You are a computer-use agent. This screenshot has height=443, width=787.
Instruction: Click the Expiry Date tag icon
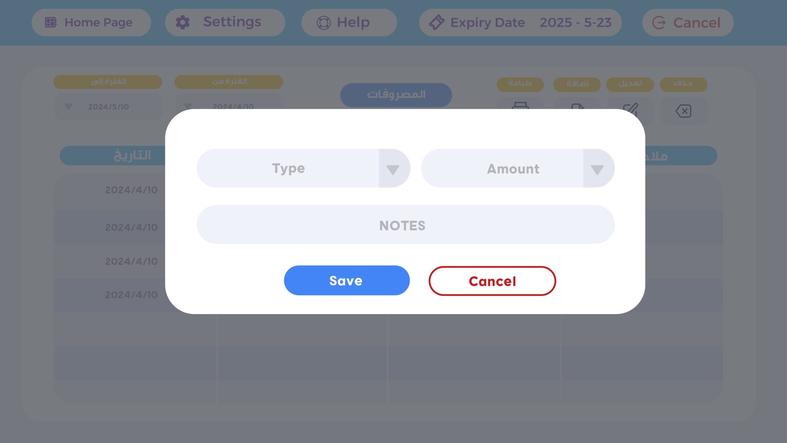pyautogui.click(x=437, y=22)
